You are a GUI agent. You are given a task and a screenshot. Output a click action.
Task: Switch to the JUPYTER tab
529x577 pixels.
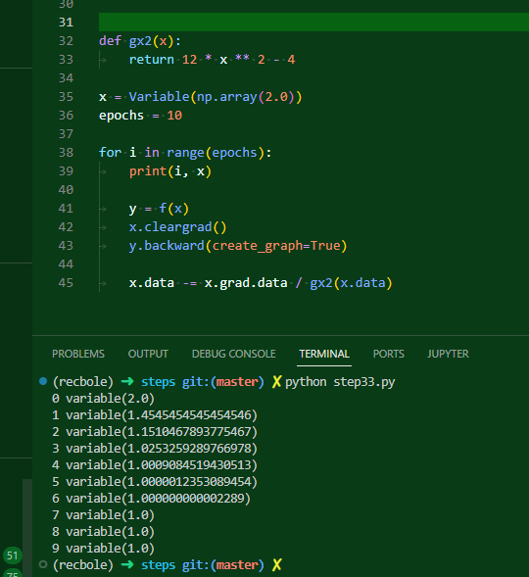[x=448, y=354]
